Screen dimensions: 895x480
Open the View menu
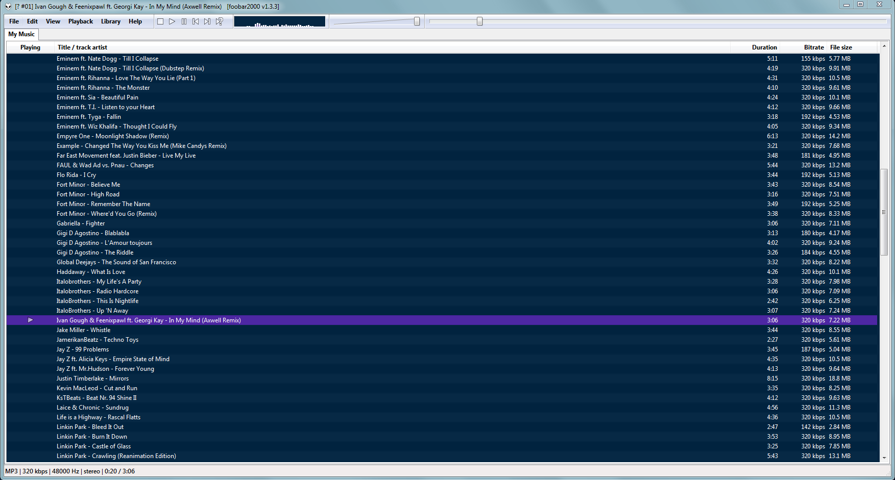53,21
